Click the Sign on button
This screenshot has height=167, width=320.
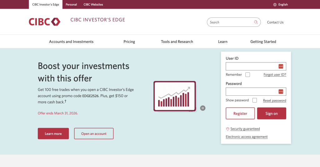(x=272, y=113)
